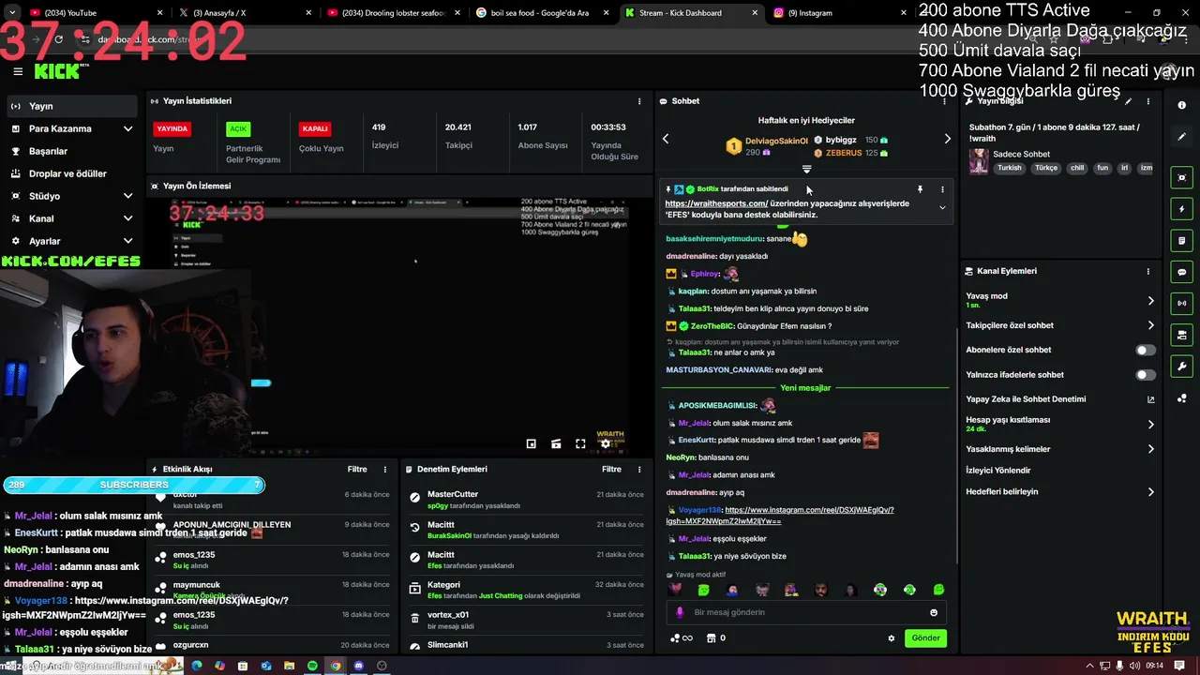
Task: Select Başarılar in left sidebar
Action: click(x=70, y=151)
